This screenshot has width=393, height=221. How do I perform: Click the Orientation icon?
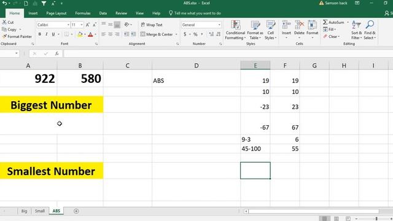coord(127,25)
